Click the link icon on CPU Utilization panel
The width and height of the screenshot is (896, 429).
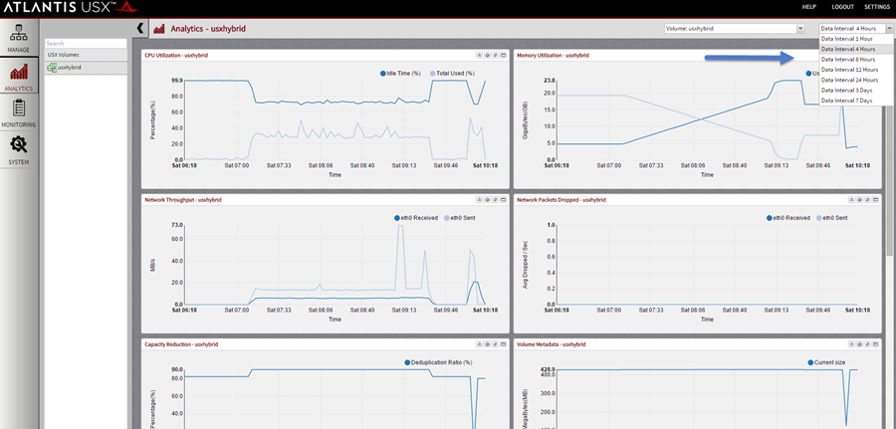[495, 56]
